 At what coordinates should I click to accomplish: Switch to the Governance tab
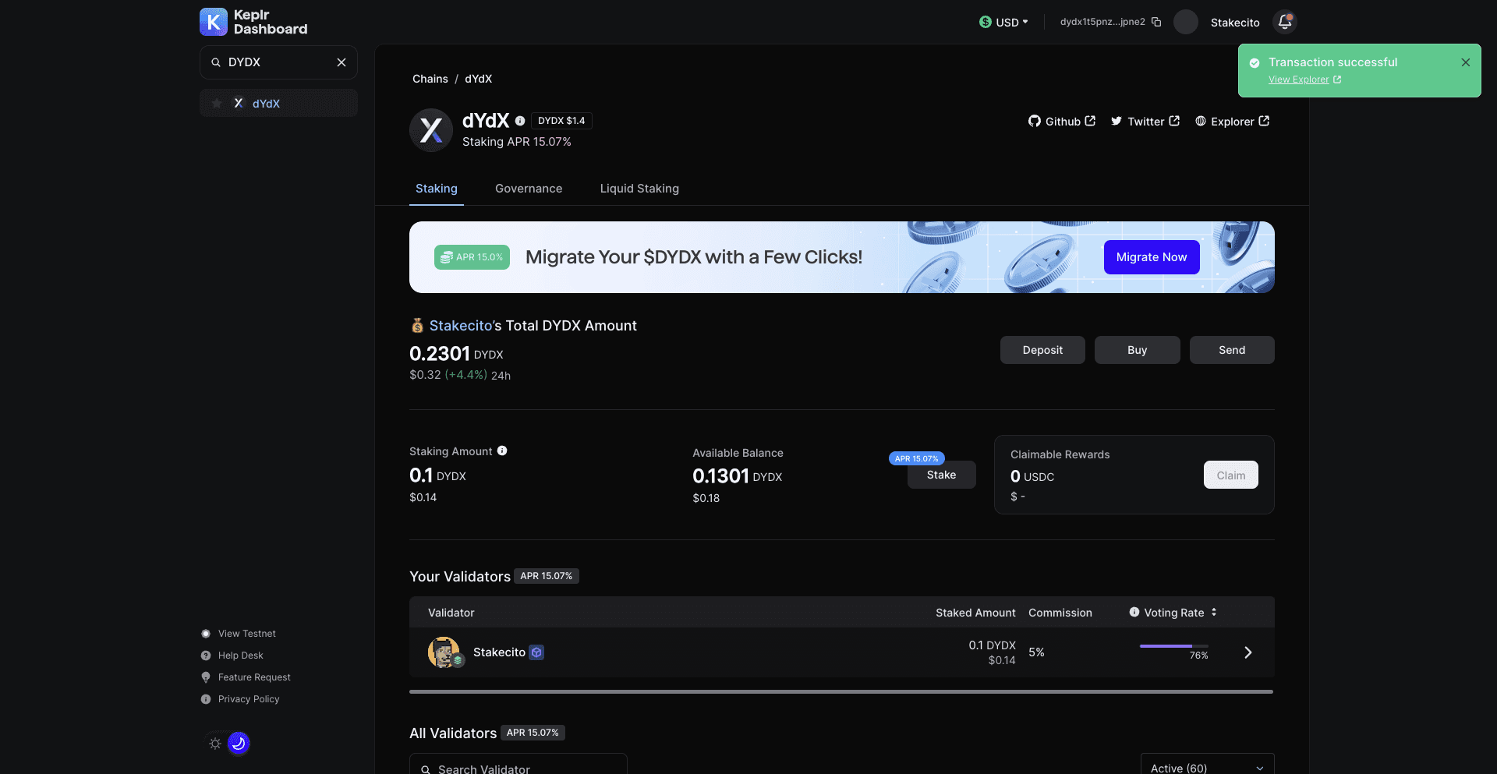click(x=529, y=188)
